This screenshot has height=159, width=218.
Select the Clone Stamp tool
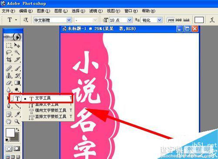coord(9,75)
